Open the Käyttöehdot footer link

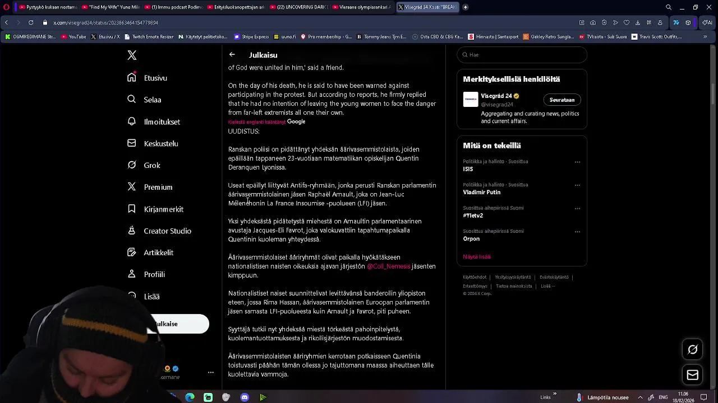[x=475, y=277]
